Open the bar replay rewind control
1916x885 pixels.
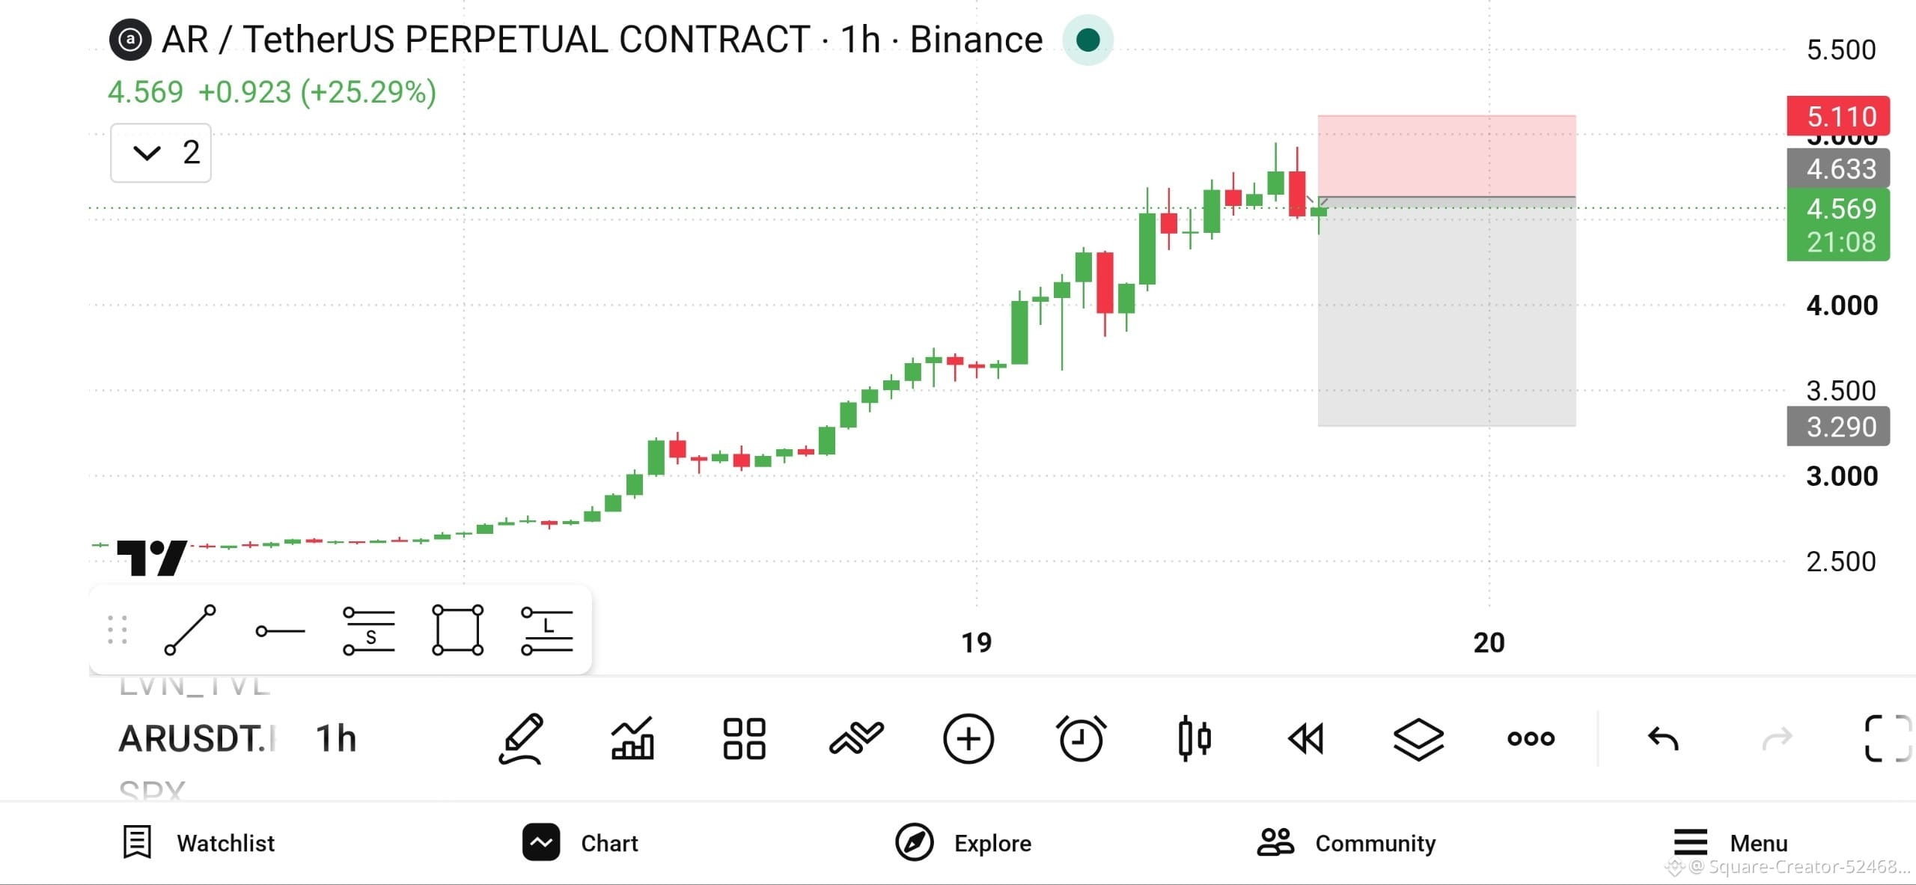(x=1306, y=738)
